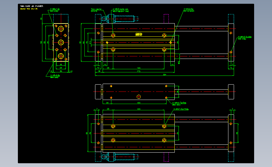
Task: Select the yellow 'Model TSU 25x175' text
Action: click(x=29, y=9)
